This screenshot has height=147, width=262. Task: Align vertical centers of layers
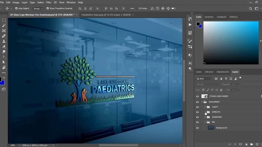click(x=111, y=8)
